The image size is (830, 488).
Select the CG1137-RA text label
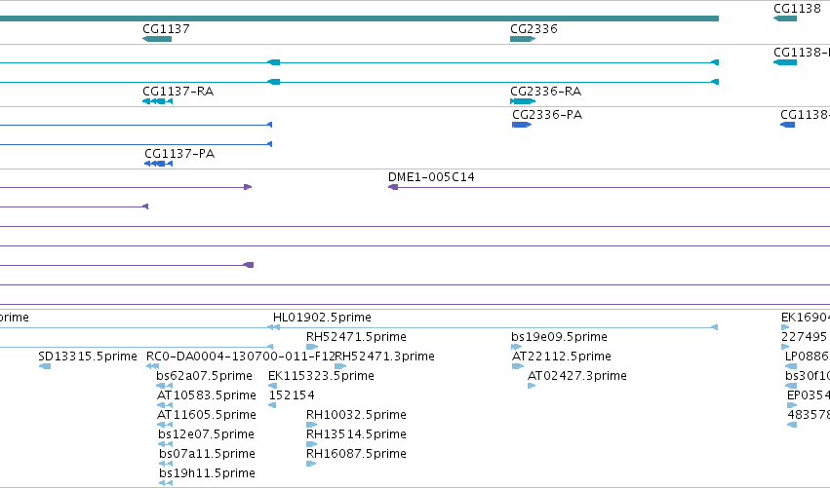click(178, 92)
